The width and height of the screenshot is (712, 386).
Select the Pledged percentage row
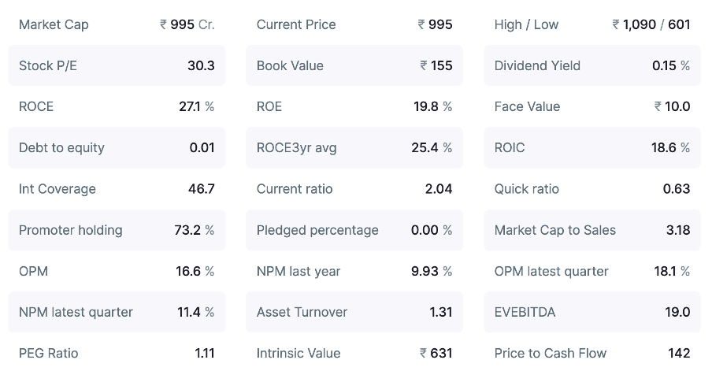point(354,230)
